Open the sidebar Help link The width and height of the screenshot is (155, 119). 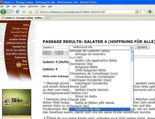click(x=25, y=68)
